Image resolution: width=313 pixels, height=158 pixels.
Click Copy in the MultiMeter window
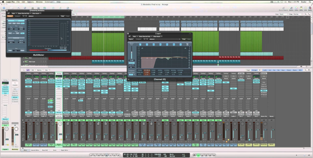tap(63, 16)
